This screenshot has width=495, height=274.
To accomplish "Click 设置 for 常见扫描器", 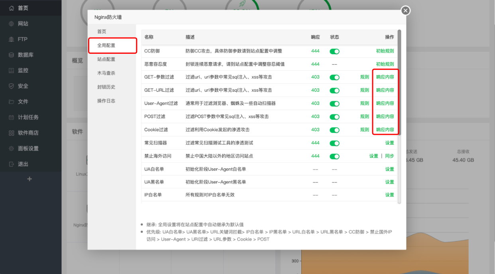I will click(389, 143).
